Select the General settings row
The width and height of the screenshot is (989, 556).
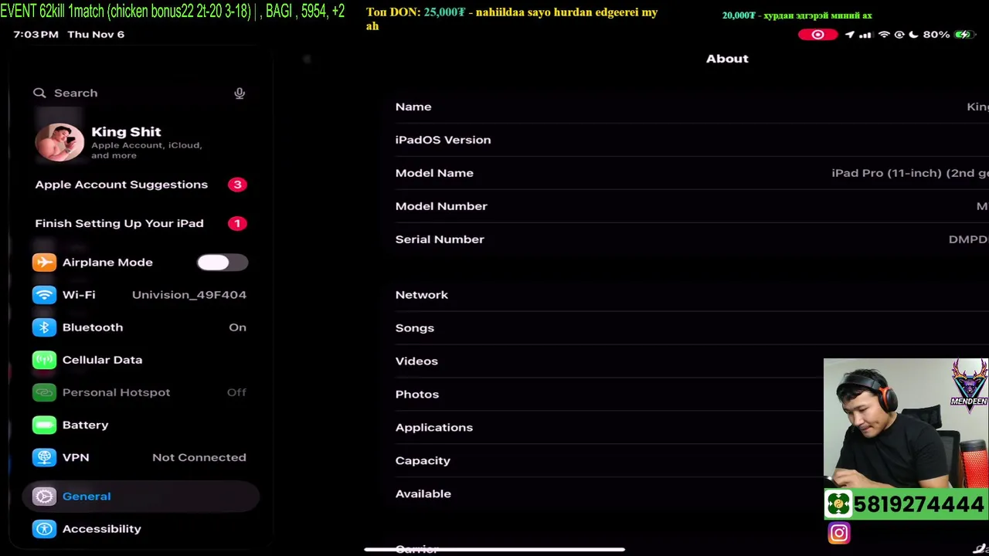click(x=141, y=497)
